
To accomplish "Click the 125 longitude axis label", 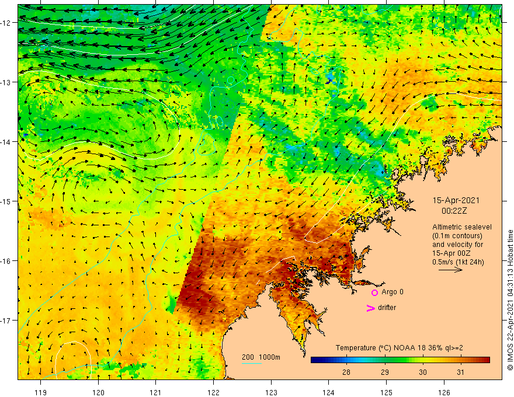I will point(387,392).
